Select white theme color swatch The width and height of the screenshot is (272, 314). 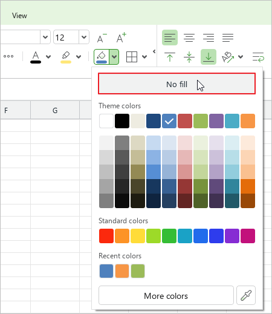[x=106, y=121]
